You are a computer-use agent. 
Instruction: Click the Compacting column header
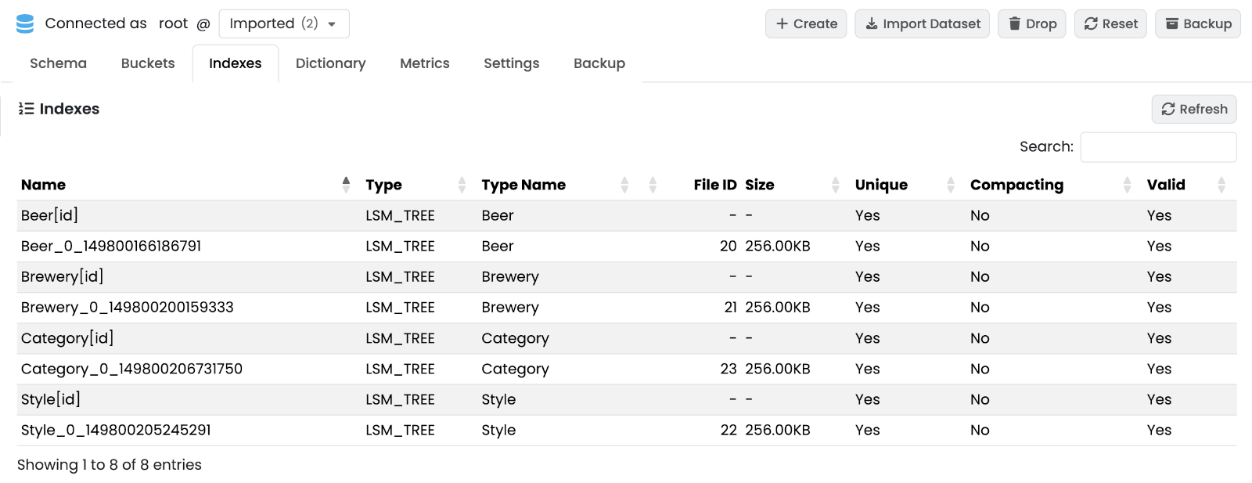[x=1016, y=185]
